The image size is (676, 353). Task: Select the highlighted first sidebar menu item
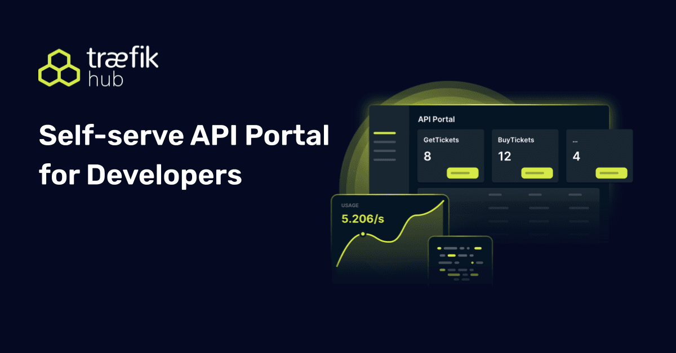pyautogui.click(x=384, y=133)
